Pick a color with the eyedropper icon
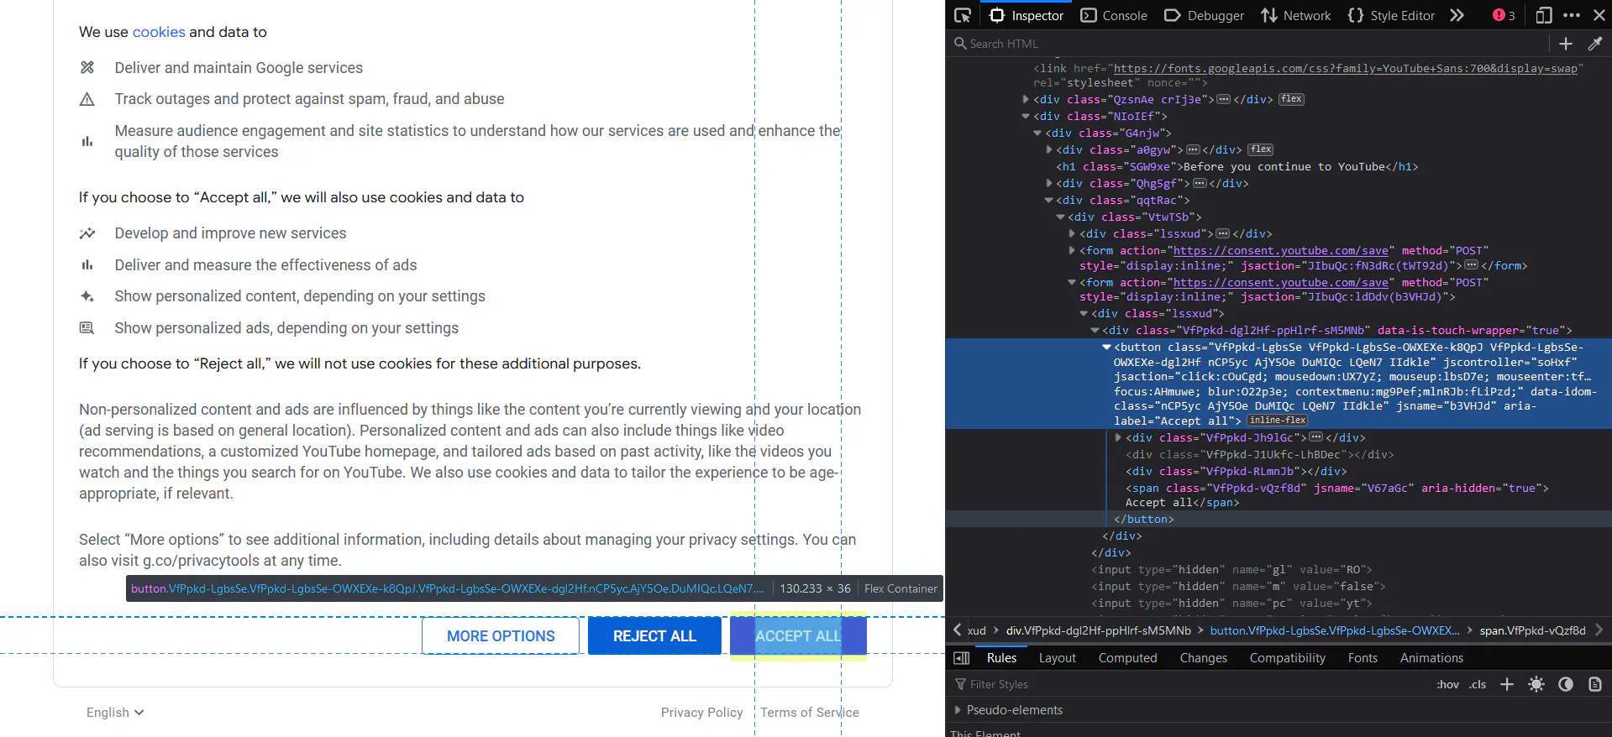 click(1595, 44)
